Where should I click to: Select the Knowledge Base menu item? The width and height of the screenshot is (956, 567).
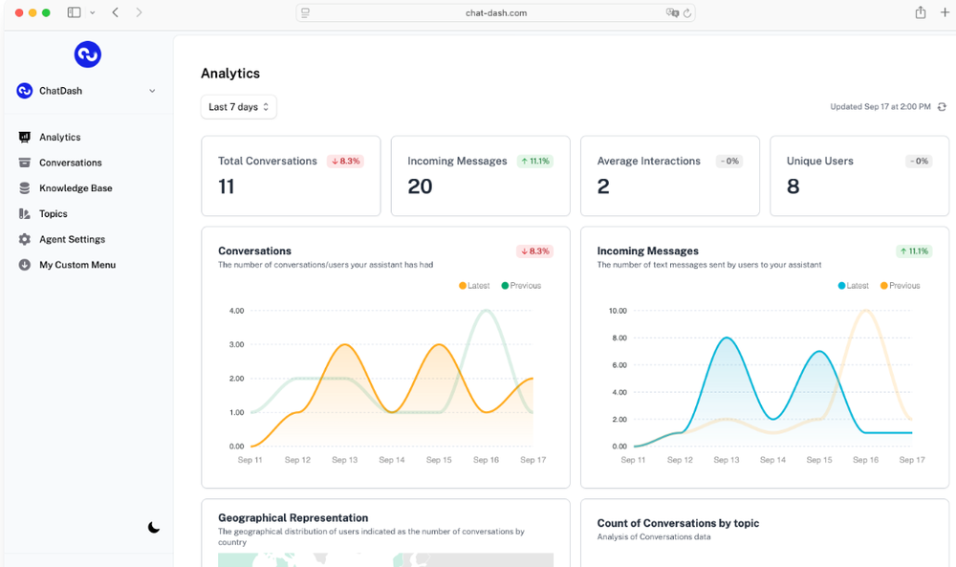point(76,188)
